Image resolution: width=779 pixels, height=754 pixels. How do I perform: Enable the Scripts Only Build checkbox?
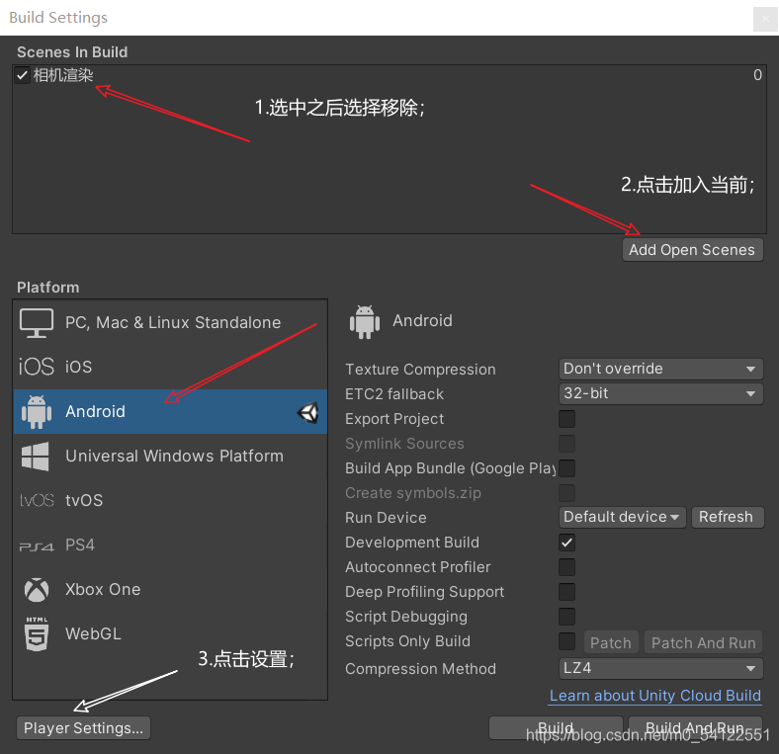pyautogui.click(x=566, y=641)
